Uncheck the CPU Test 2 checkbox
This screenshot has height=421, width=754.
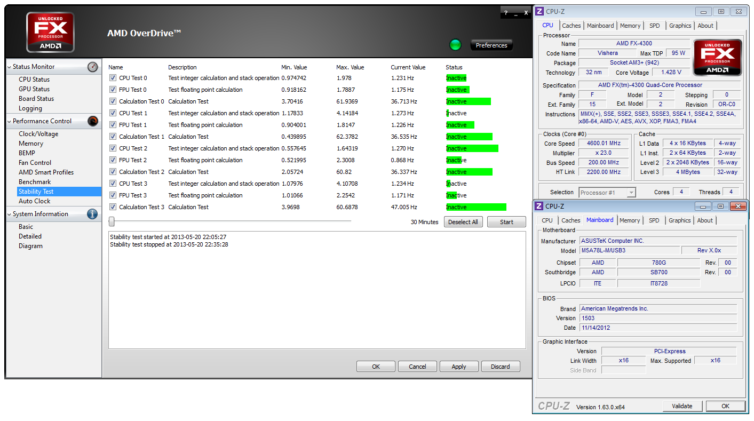(x=113, y=148)
